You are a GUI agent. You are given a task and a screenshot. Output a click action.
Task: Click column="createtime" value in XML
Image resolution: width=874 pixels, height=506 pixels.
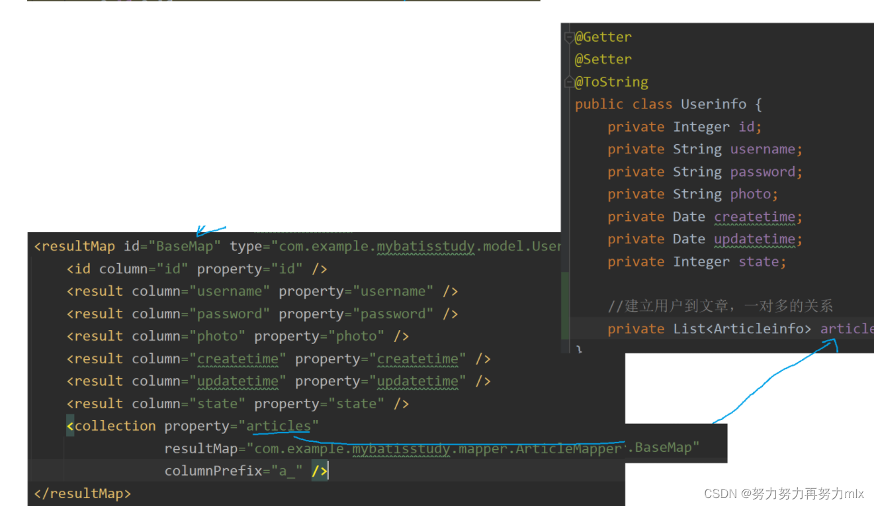[x=238, y=358]
